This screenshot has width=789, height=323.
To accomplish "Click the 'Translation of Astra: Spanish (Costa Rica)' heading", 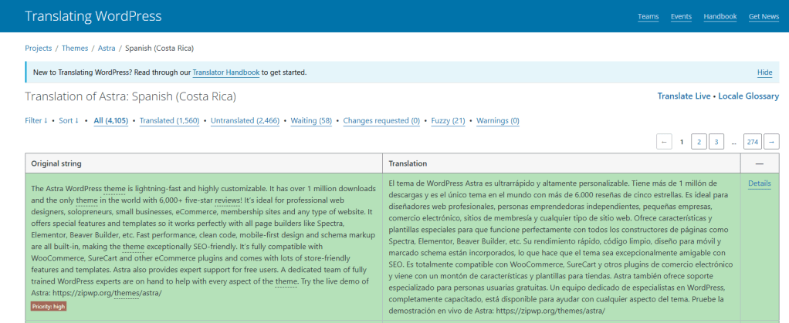I will [x=130, y=96].
